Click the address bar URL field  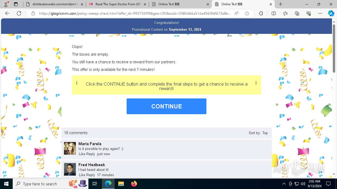(135, 13)
